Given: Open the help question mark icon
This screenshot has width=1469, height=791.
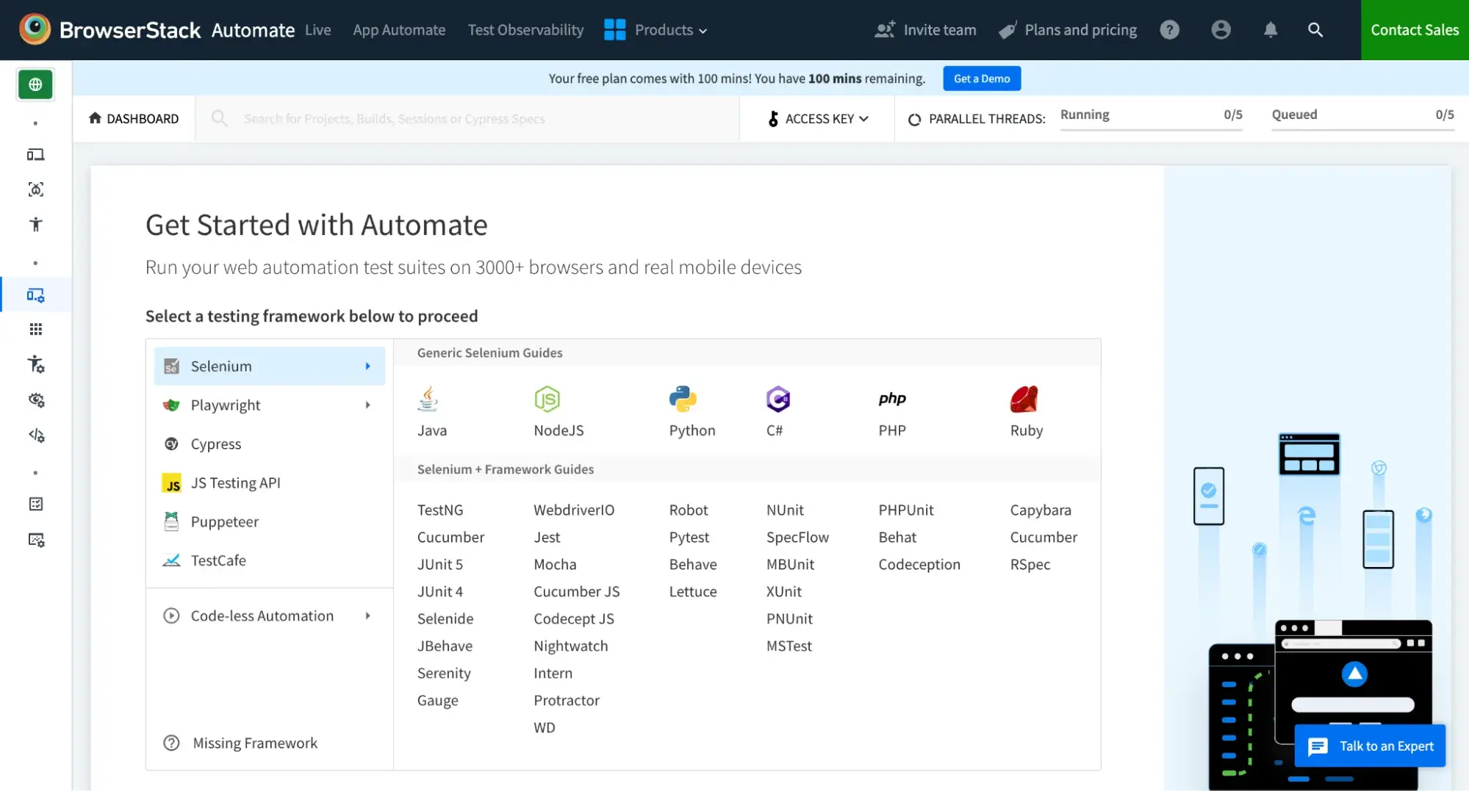Looking at the screenshot, I should point(1169,30).
